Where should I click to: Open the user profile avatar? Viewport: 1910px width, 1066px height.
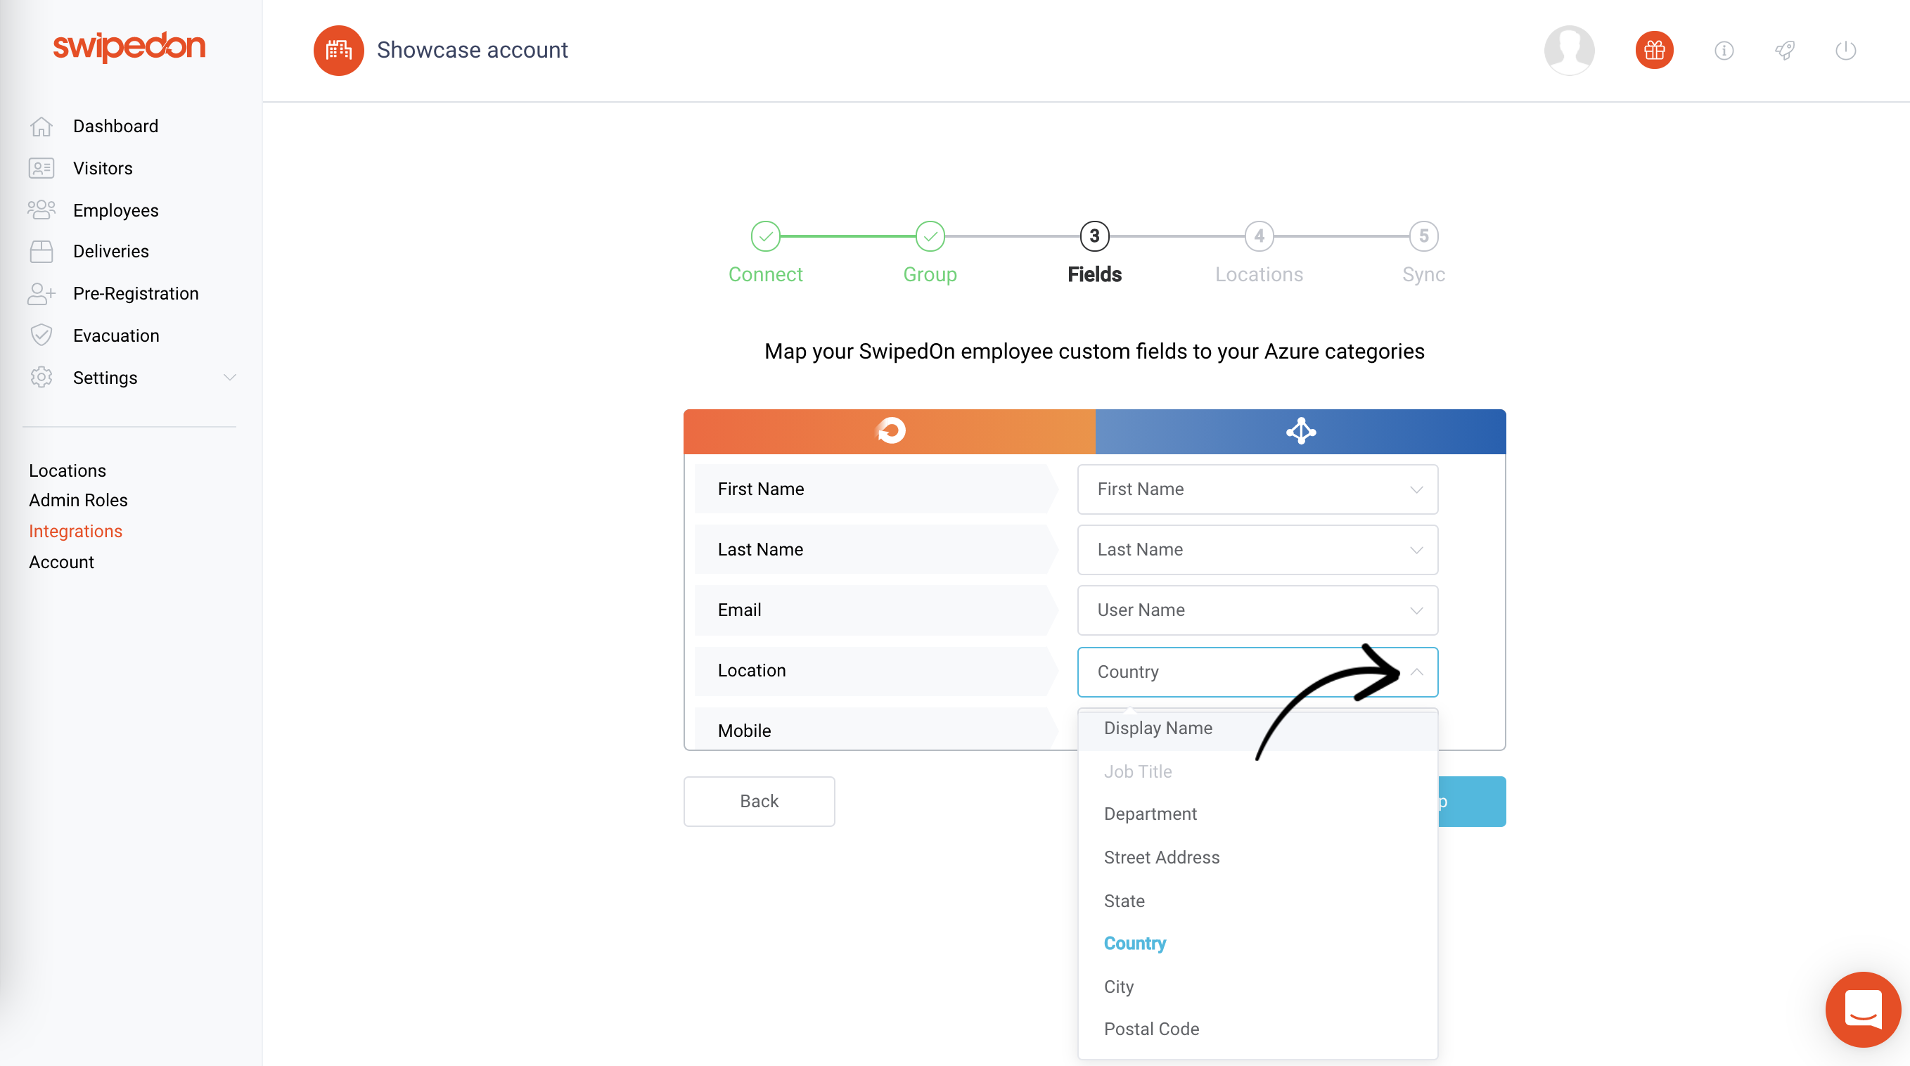coord(1569,50)
